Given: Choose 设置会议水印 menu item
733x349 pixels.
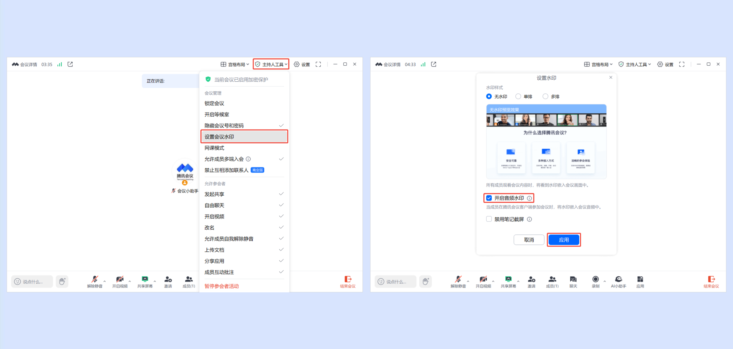Looking at the screenshot, I should (x=244, y=137).
